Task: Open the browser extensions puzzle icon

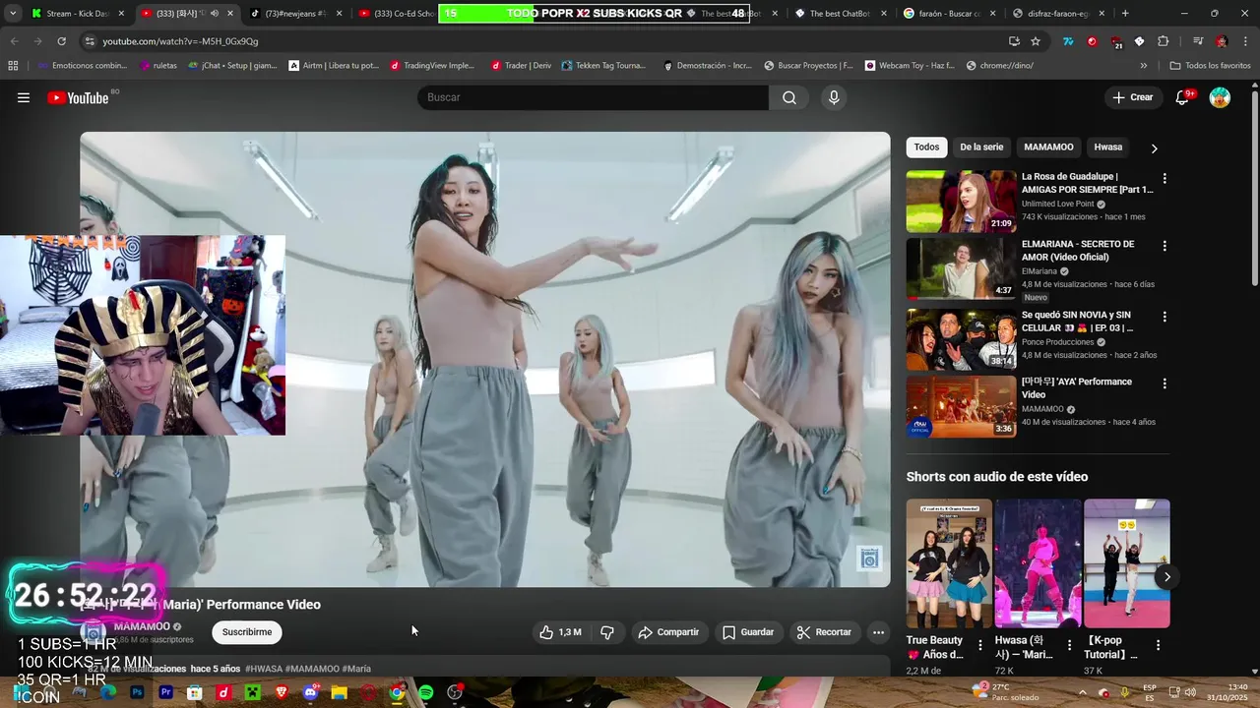Action: pyautogui.click(x=1164, y=41)
